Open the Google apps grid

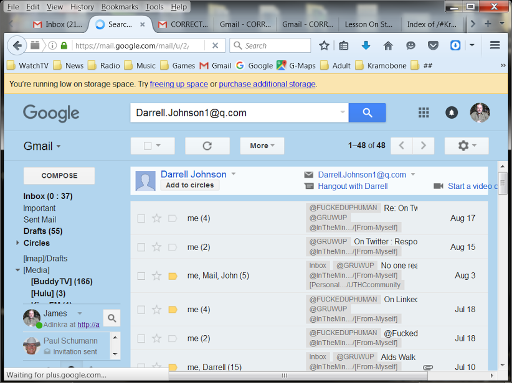(424, 113)
